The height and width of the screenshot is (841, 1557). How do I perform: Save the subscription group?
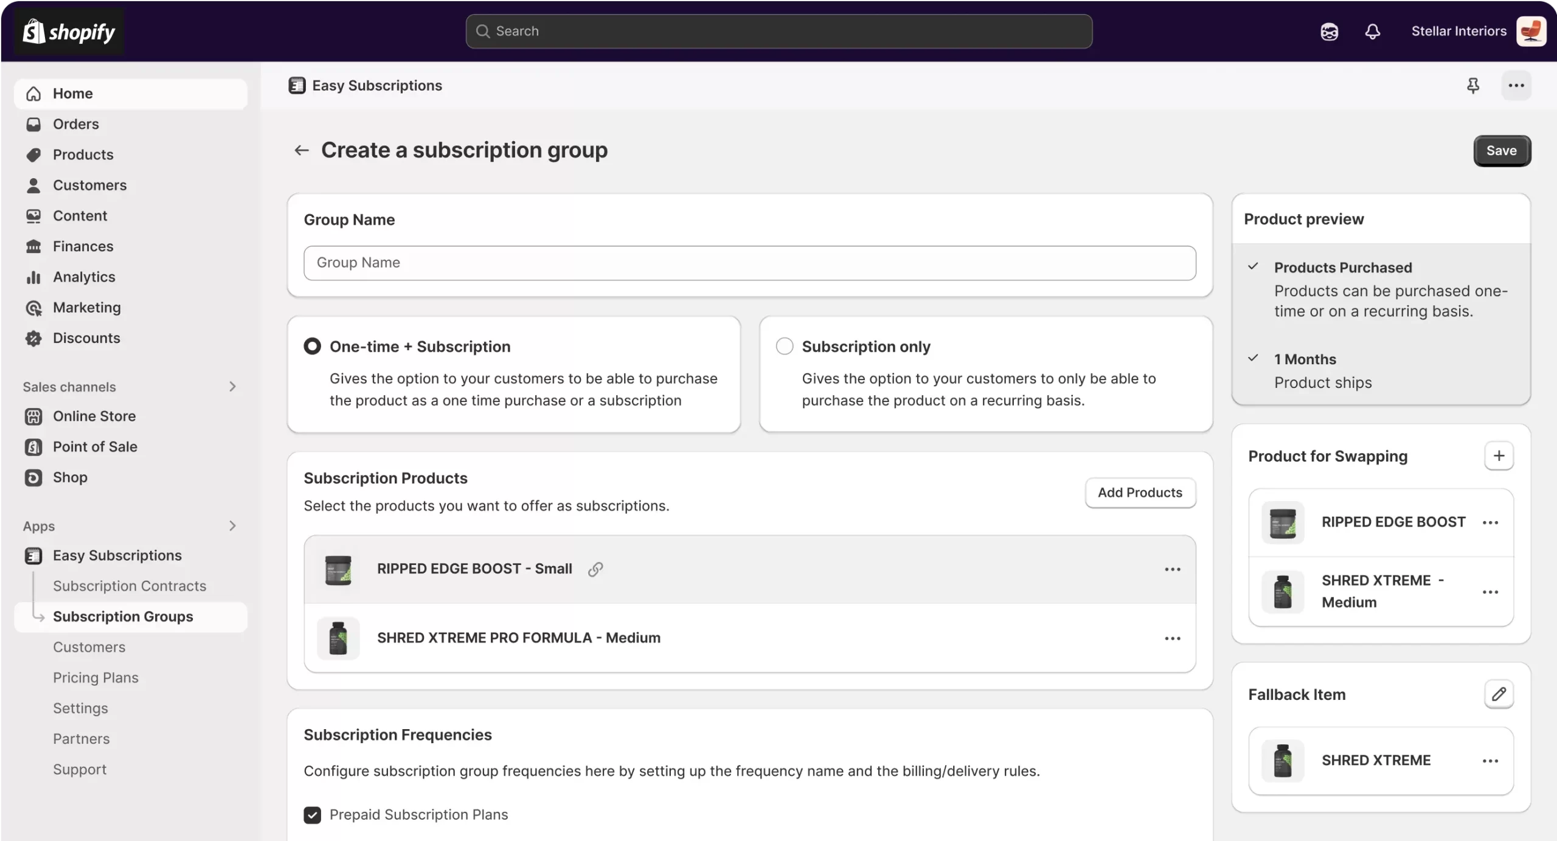pyautogui.click(x=1501, y=151)
